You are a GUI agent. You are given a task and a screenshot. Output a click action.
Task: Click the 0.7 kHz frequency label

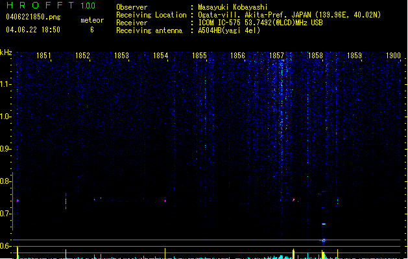(x=5, y=214)
